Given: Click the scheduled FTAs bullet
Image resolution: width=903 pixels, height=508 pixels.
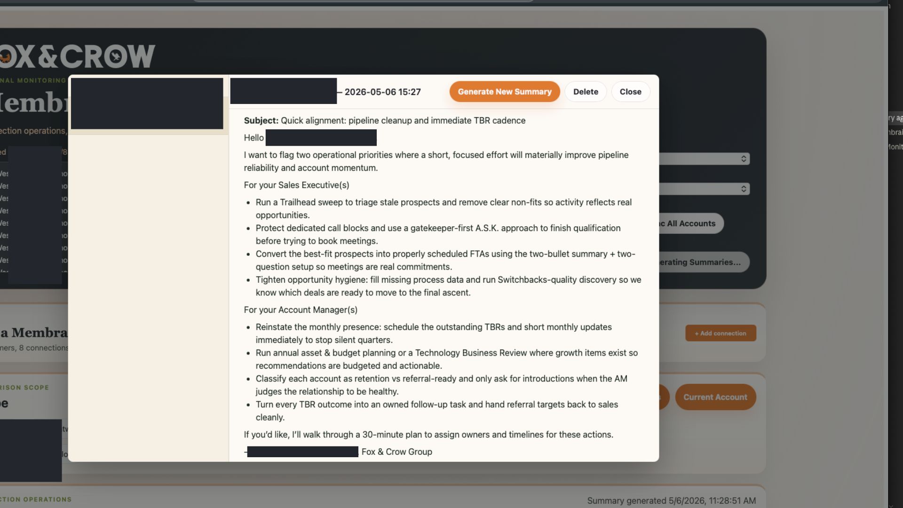Looking at the screenshot, I should click(445, 260).
